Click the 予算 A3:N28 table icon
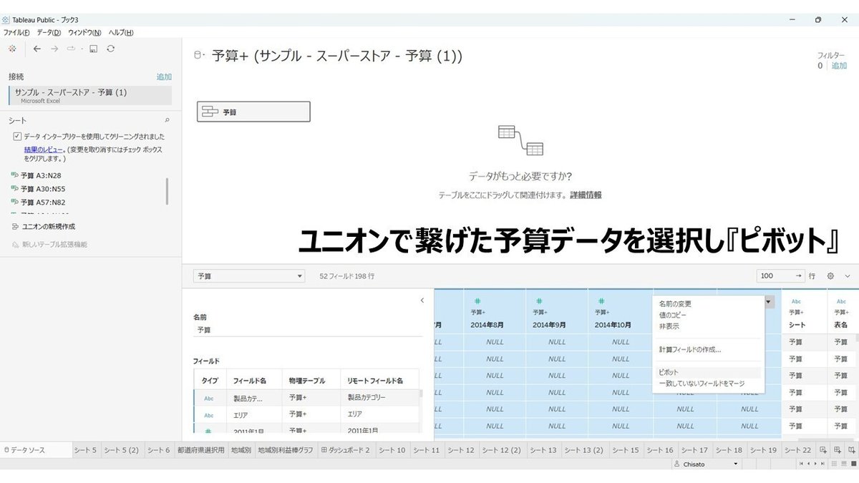This screenshot has height=483, width=859. (x=14, y=175)
